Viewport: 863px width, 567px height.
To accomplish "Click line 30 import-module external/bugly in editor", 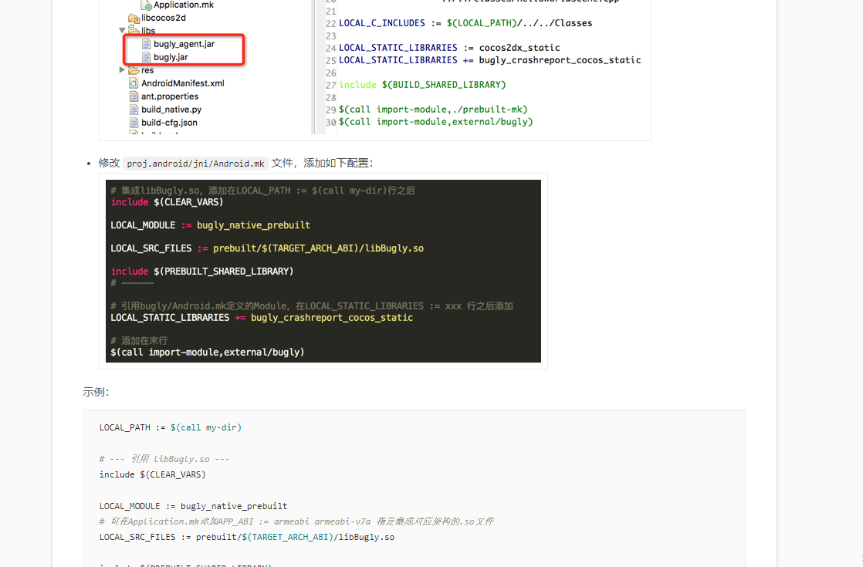I will click(x=436, y=122).
